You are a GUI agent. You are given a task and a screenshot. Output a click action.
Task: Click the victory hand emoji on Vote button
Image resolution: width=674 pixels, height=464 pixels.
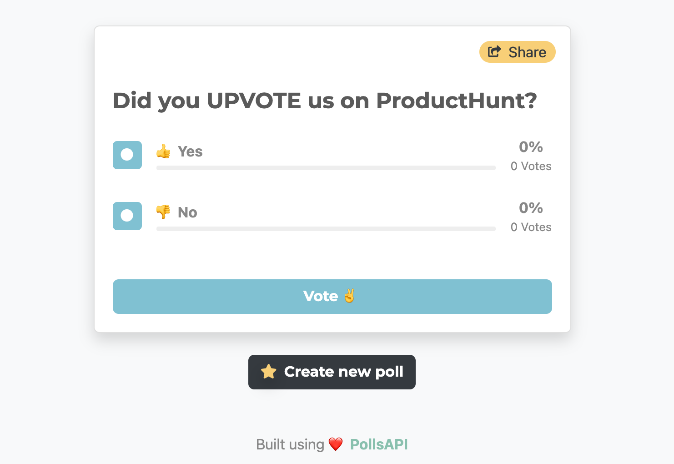coord(348,296)
